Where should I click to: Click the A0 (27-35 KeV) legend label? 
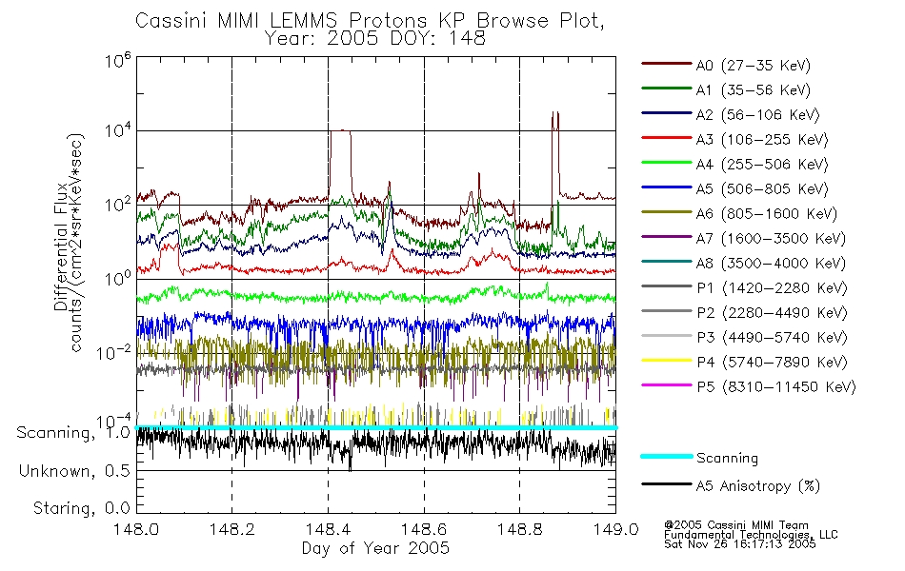[x=753, y=66]
